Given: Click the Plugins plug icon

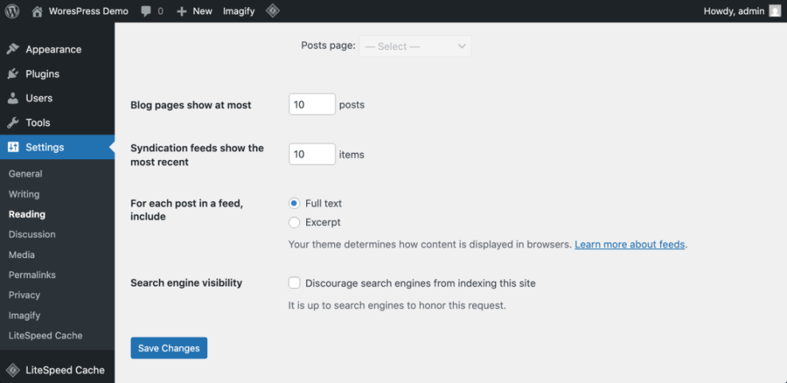Looking at the screenshot, I should pyautogui.click(x=13, y=74).
